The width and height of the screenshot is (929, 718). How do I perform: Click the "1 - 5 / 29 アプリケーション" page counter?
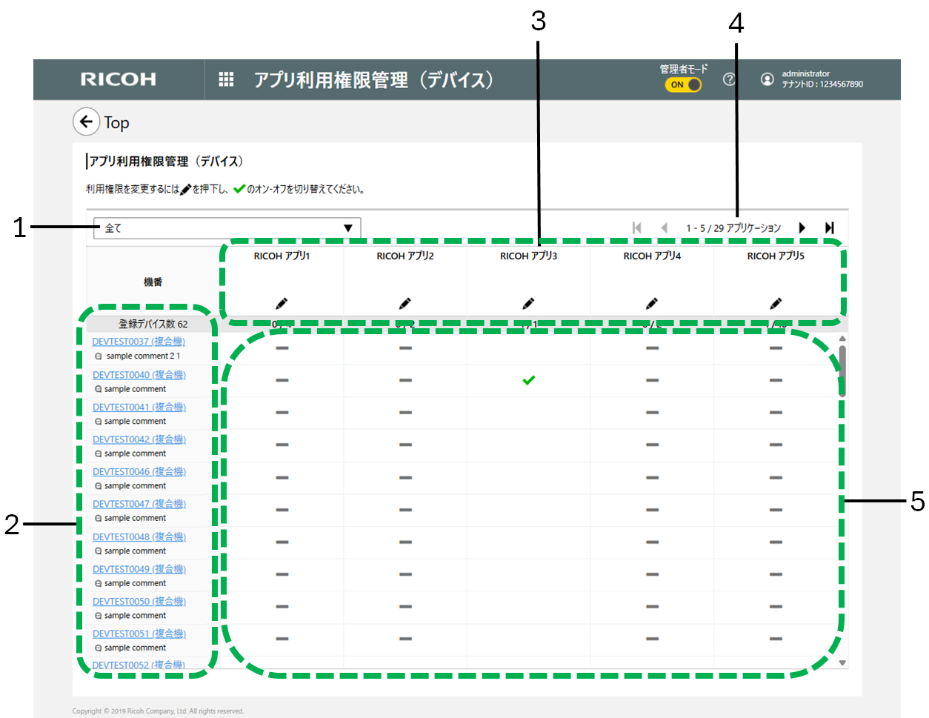[733, 228]
